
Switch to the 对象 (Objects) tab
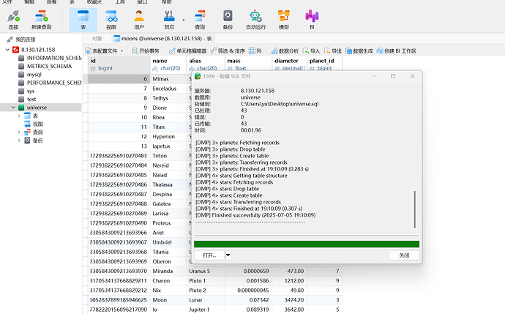(x=97, y=39)
